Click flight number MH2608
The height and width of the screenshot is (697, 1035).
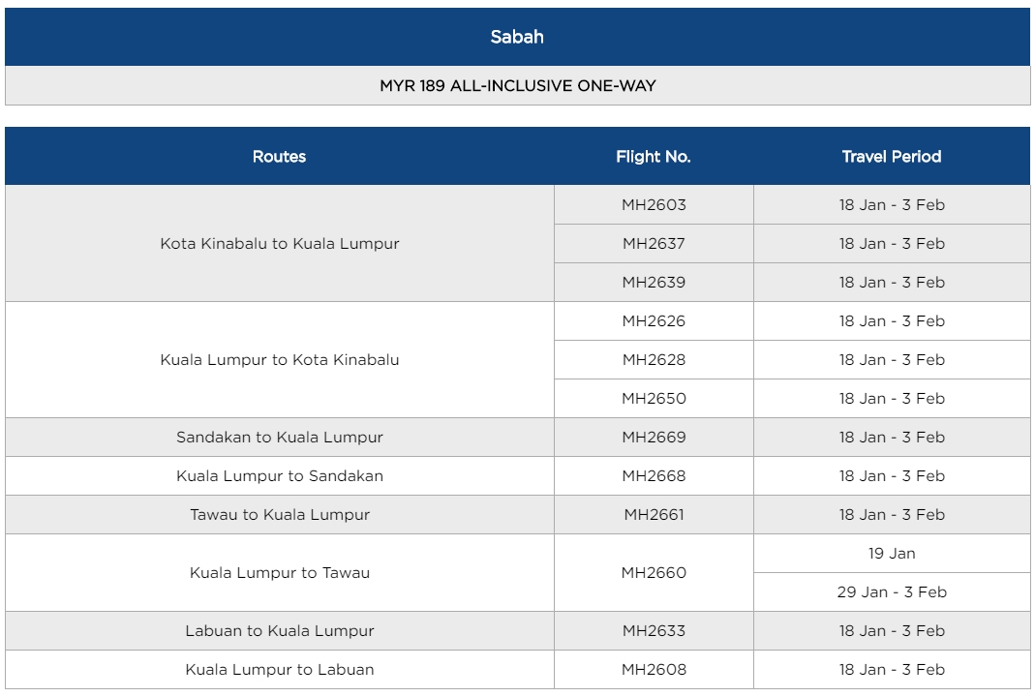click(654, 670)
